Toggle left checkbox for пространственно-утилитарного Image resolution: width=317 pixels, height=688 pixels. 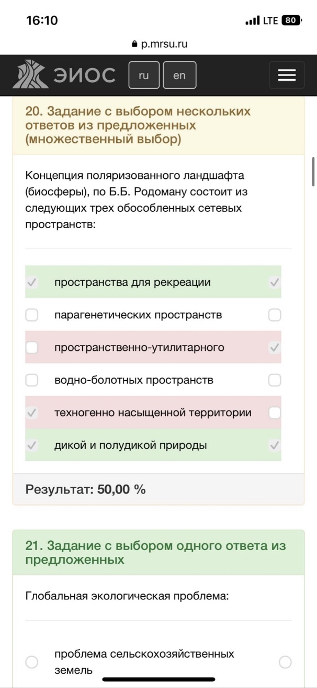click(x=32, y=347)
